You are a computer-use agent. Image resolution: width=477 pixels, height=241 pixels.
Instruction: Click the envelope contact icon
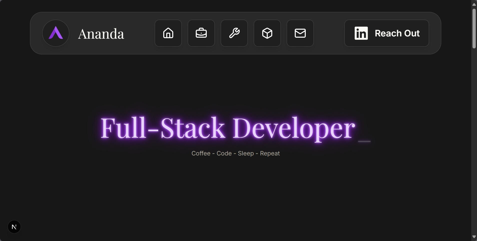pos(300,33)
